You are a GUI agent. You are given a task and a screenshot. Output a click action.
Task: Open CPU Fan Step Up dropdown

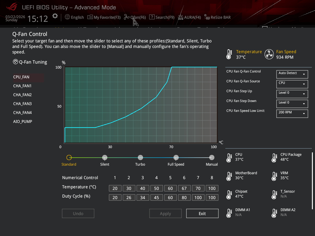click(292, 94)
